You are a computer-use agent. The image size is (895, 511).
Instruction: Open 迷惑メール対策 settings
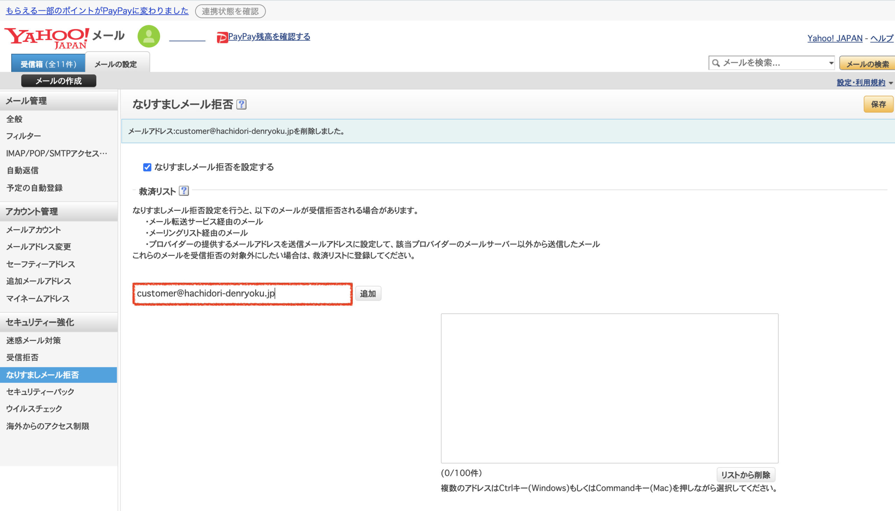(34, 340)
